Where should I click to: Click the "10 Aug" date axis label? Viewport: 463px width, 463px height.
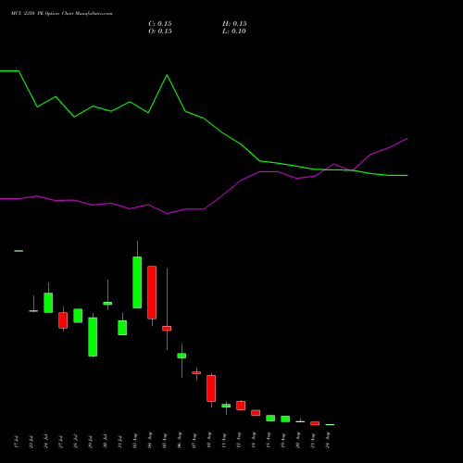209,441
